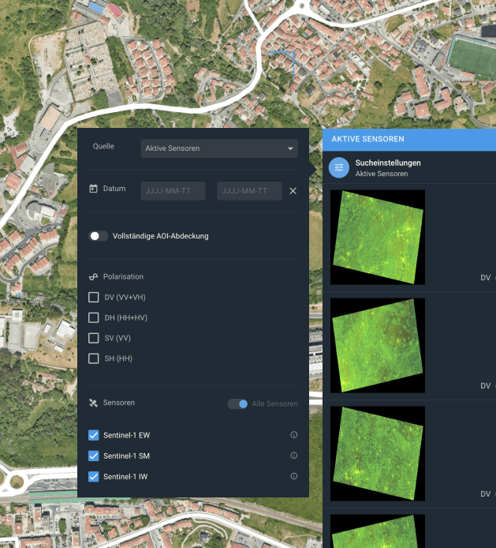Clear the date range with X icon
496x548 pixels.
293,191
